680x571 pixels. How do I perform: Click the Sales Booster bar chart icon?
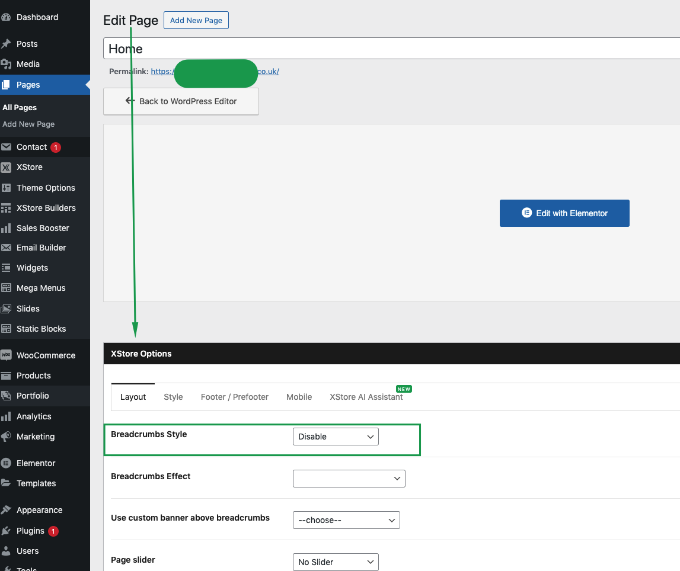(6, 228)
